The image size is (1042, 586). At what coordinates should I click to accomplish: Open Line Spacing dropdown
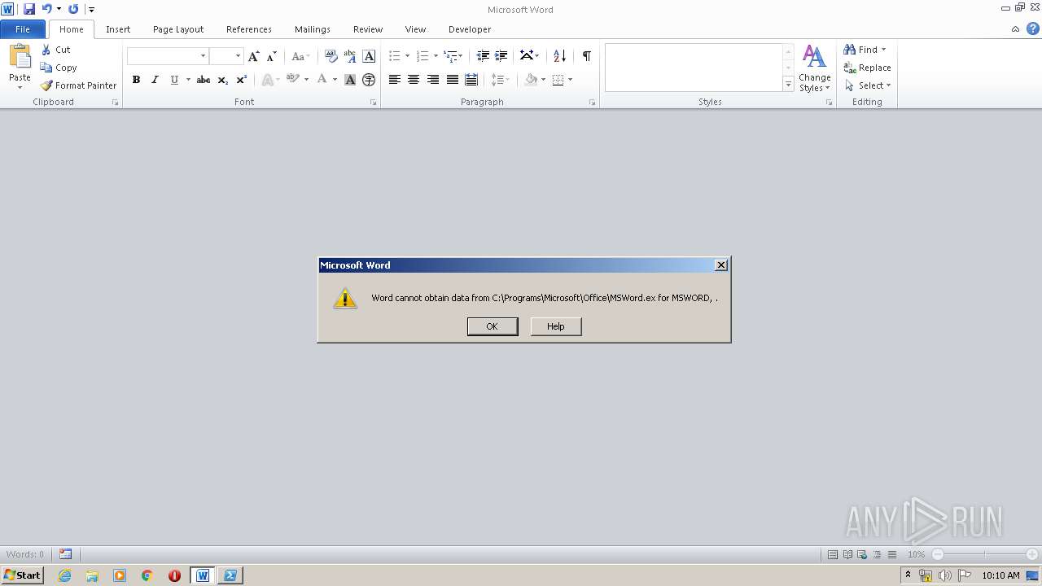(501, 80)
